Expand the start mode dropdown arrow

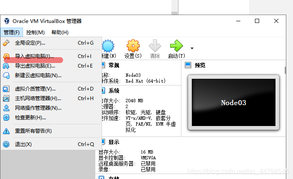point(192,48)
